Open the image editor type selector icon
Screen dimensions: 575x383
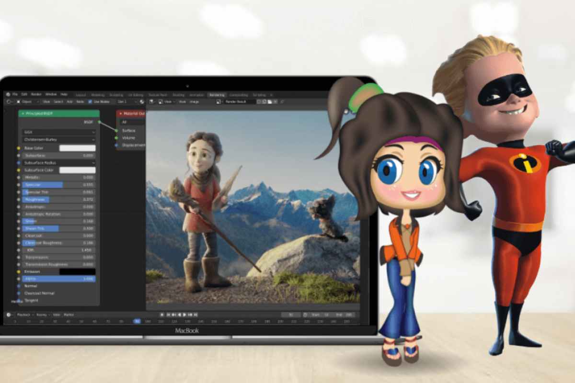click(151, 101)
